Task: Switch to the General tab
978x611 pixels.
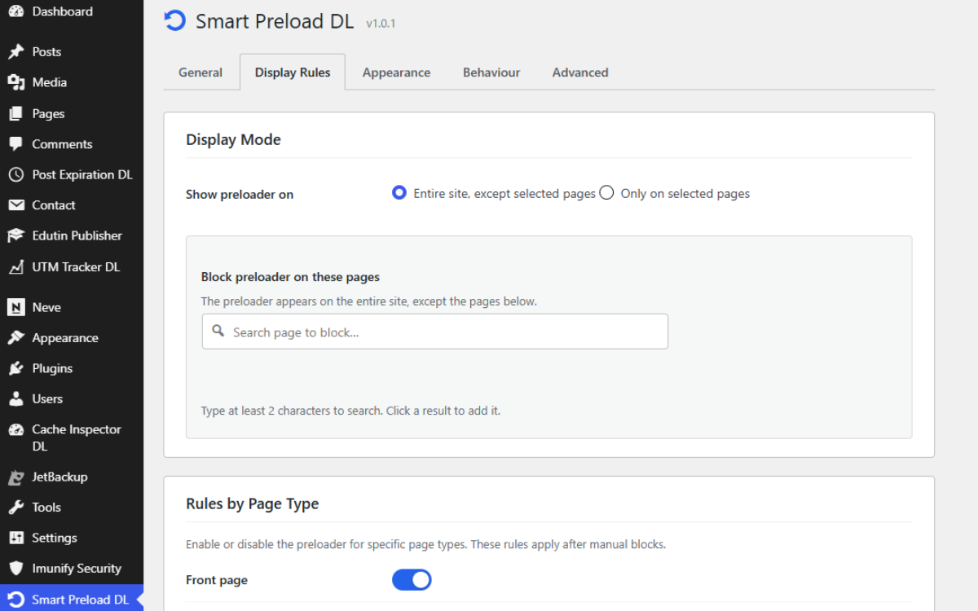Action: click(x=200, y=72)
